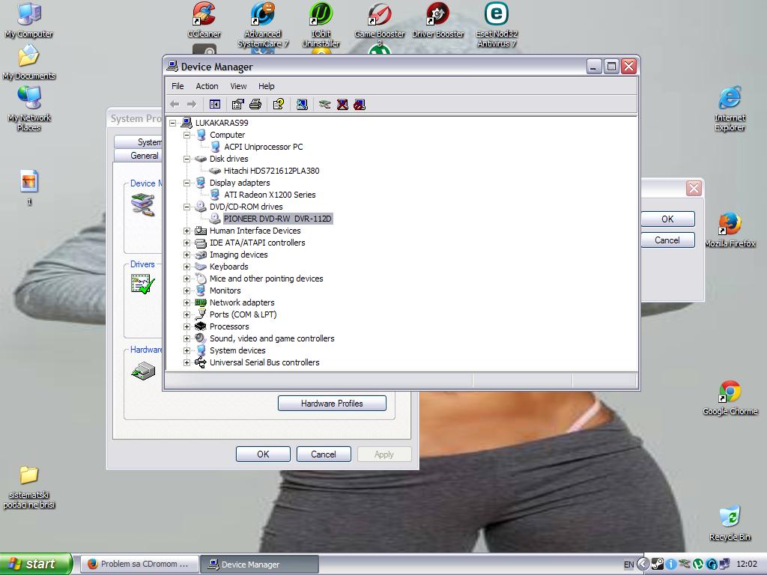Image resolution: width=767 pixels, height=575 pixels.
Task: Launch Mozilla Firefox desktop shortcut
Action: tap(730, 228)
